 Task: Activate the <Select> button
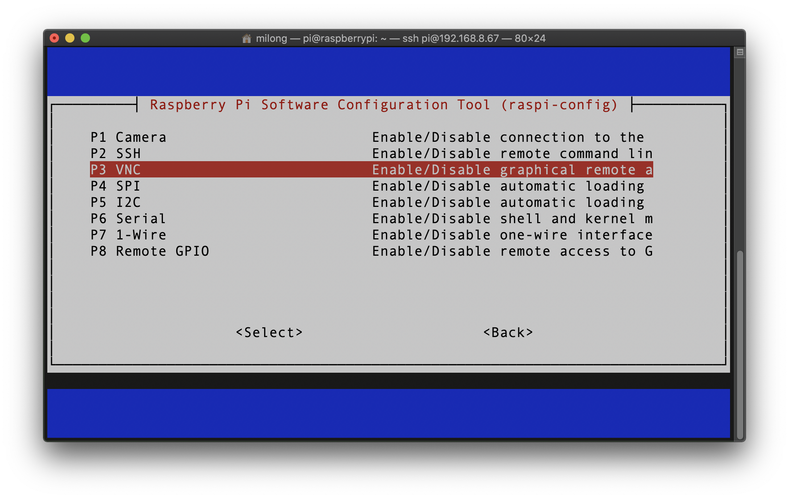pos(269,332)
